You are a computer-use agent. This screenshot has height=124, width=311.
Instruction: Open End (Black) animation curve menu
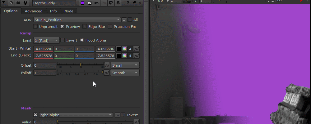pyautogui.click(x=137, y=55)
